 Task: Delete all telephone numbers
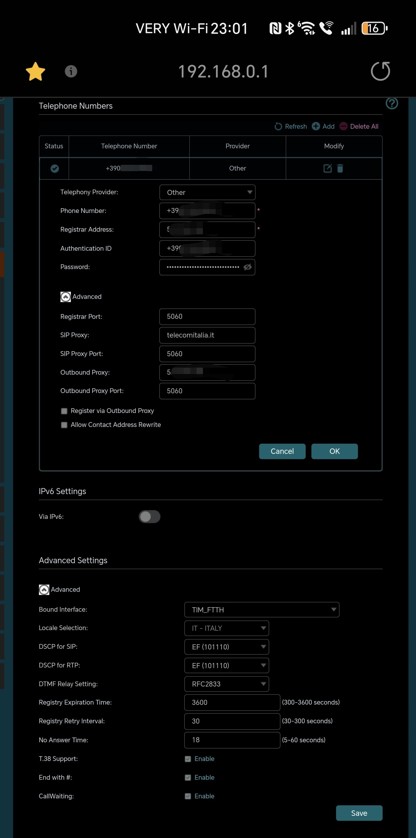[x=359, y=126]
